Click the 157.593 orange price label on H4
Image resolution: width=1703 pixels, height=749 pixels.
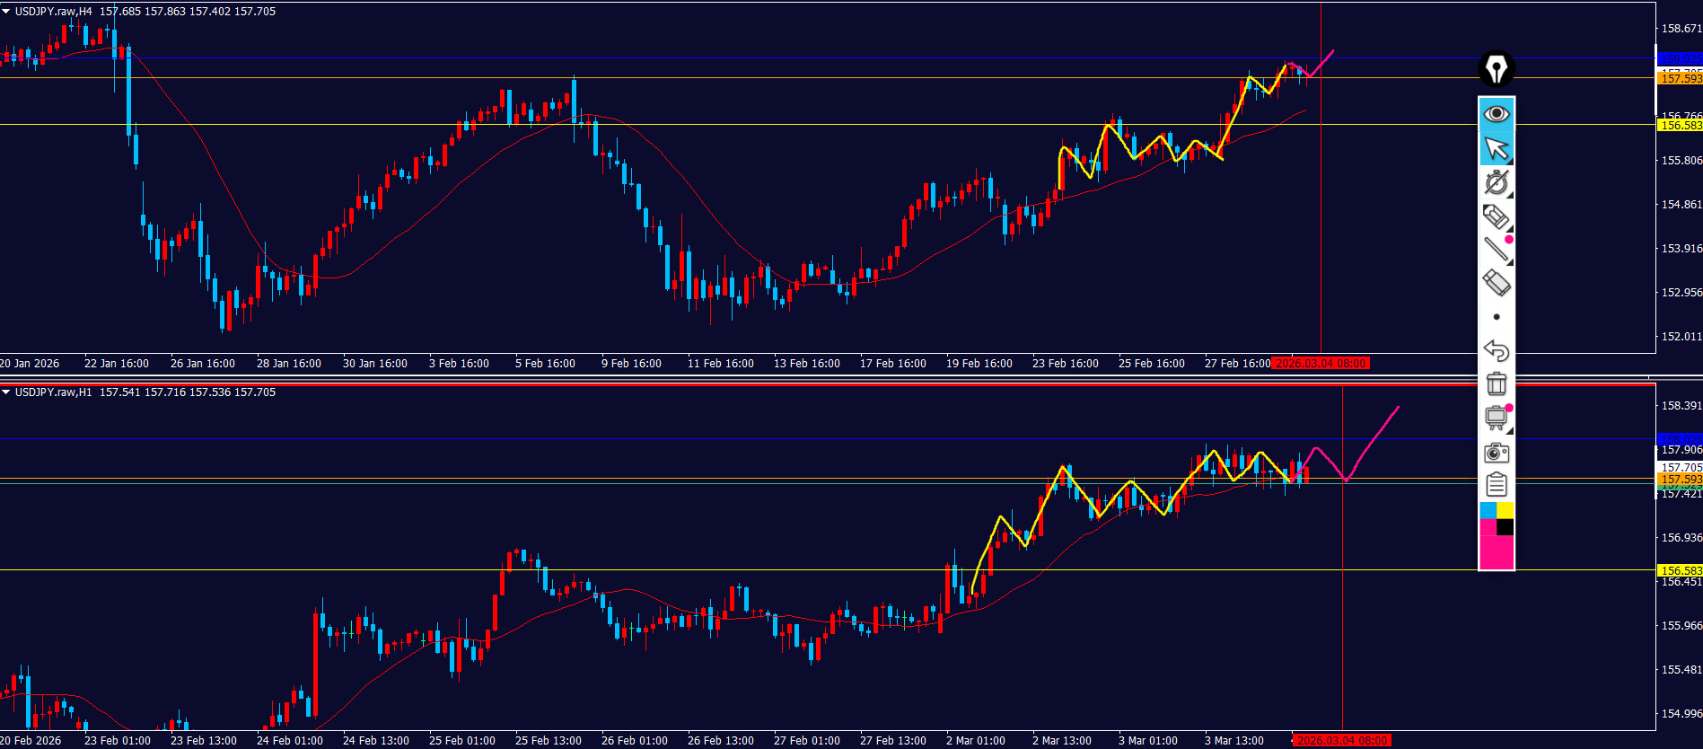click(x=1680, y=79)
